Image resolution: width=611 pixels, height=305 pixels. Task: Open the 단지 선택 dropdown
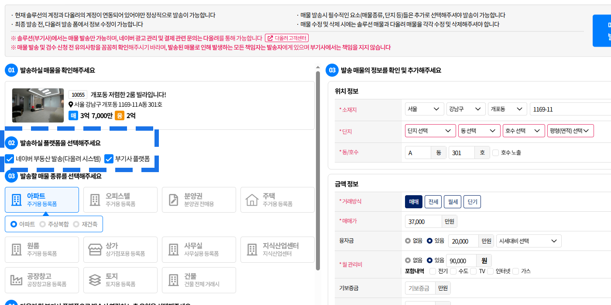(x=430, y=131)
